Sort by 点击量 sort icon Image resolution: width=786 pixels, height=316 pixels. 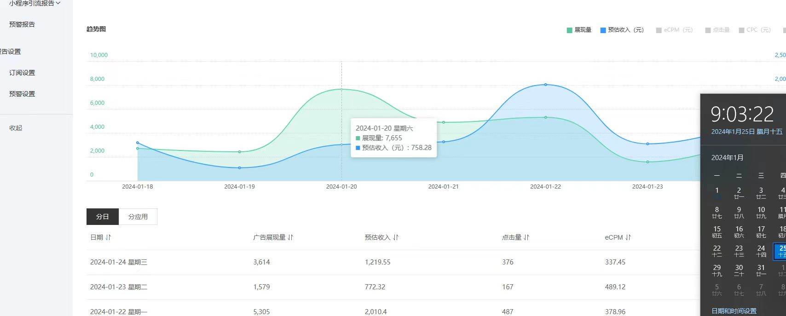526,237
